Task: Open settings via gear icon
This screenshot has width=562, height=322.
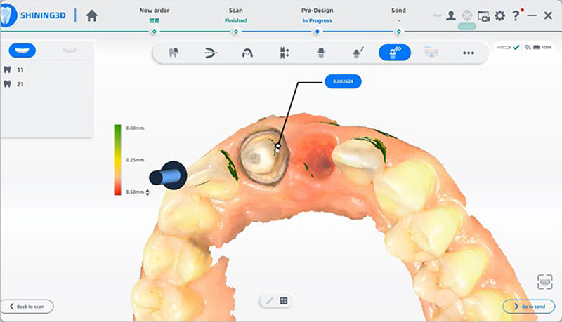Action: 499,15
